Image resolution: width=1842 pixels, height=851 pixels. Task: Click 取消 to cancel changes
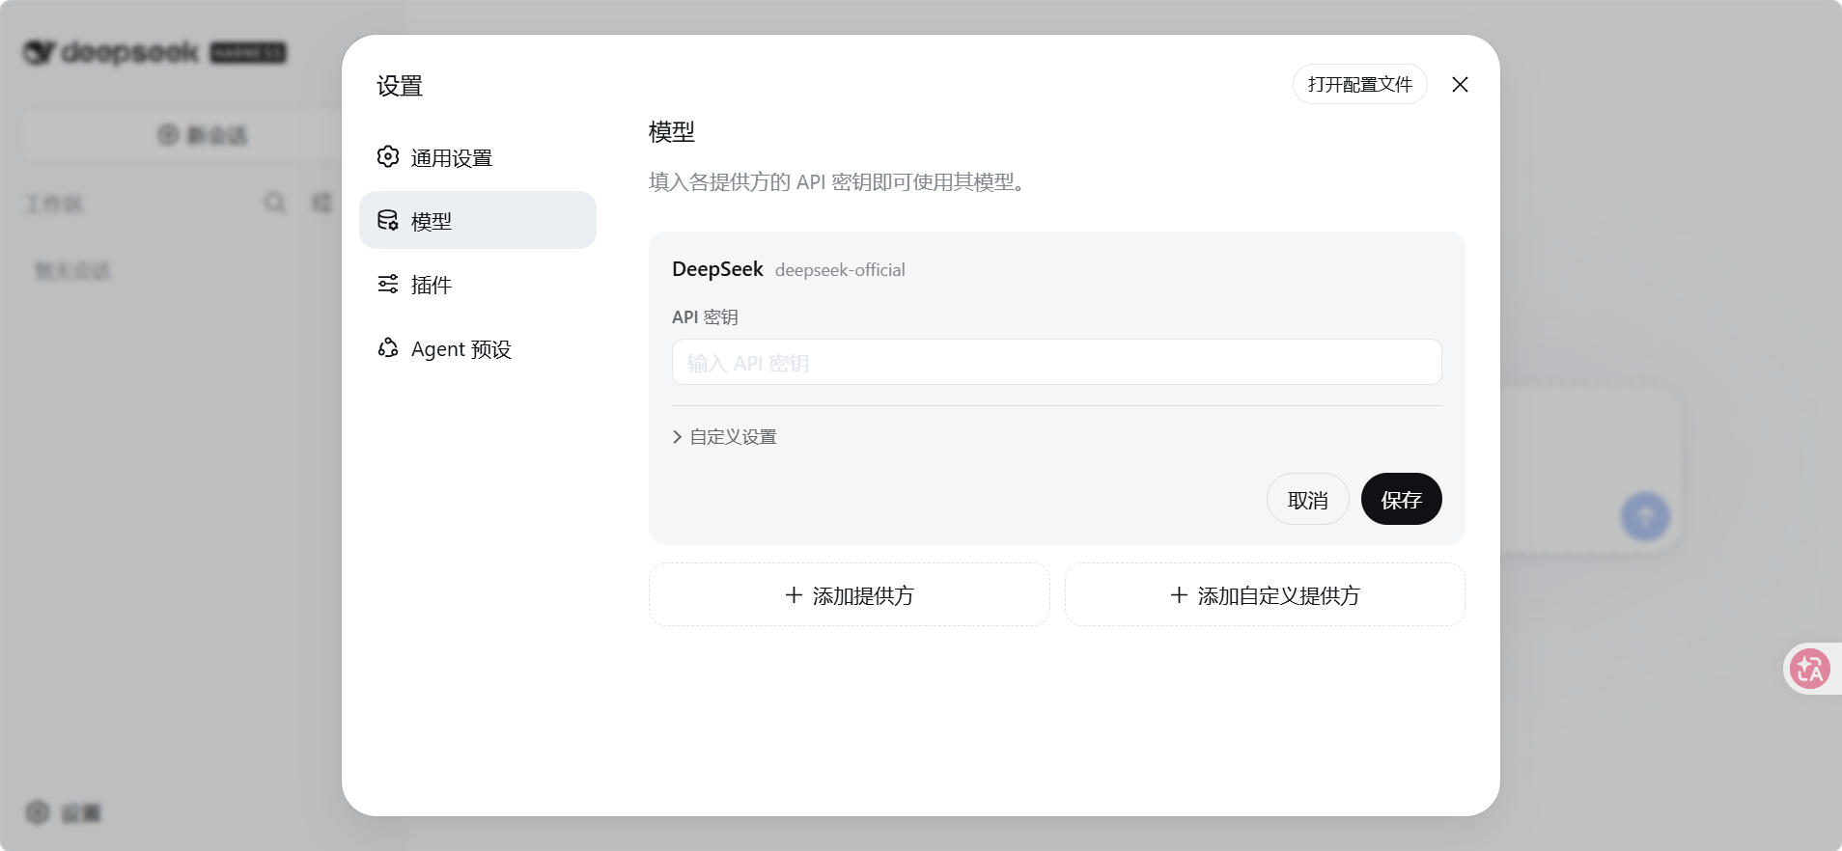click(x=1307, y=499)
